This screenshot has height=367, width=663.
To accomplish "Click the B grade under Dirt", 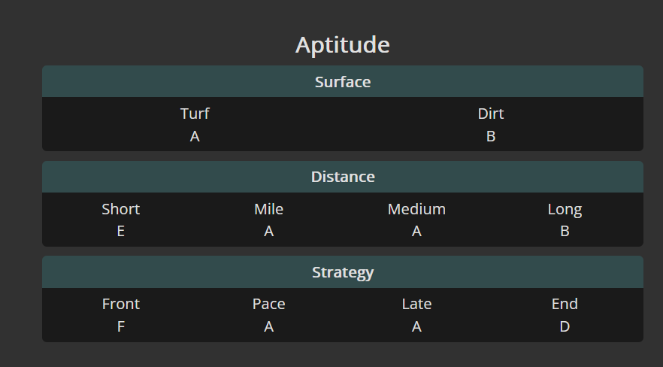I will pos(491,137).
